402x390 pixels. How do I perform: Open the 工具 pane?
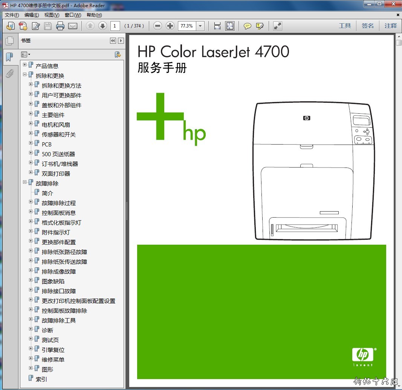click(345, 26)
